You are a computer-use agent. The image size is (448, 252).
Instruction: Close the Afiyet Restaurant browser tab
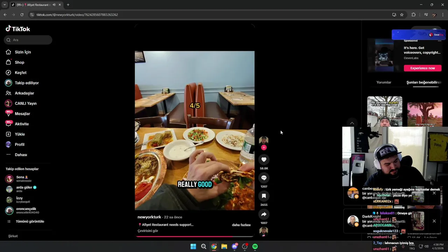point(59,5)
